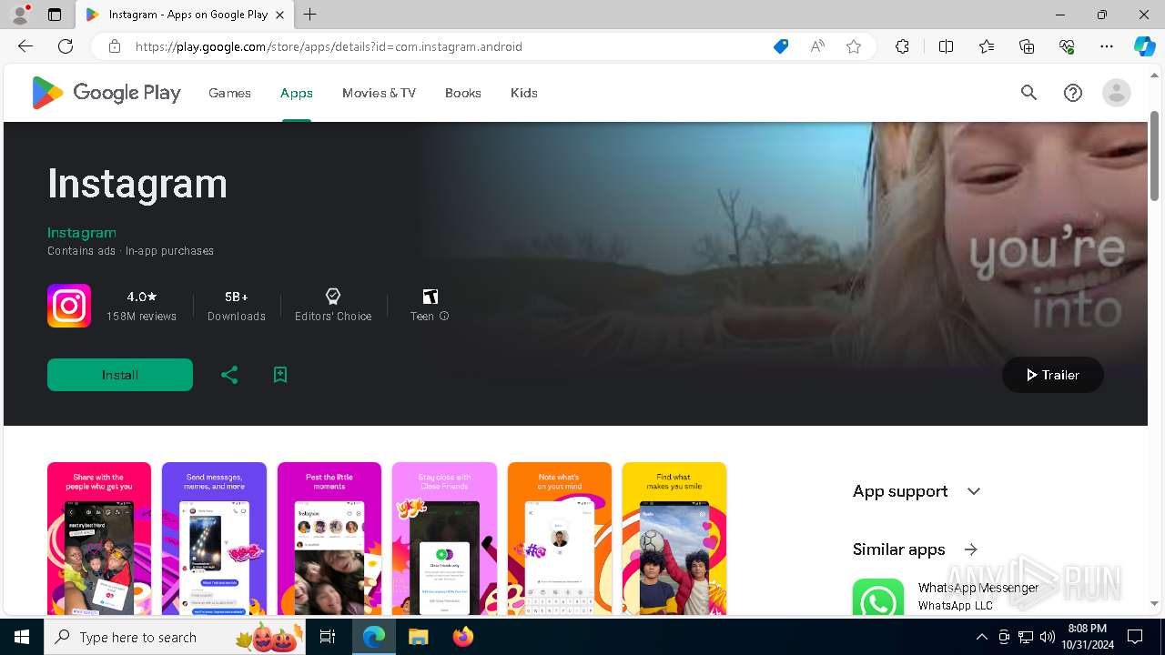The height and width of the screenshot is (655, 1165).
Task: Share the Instagram app page
Action: (x=229, y=375)
